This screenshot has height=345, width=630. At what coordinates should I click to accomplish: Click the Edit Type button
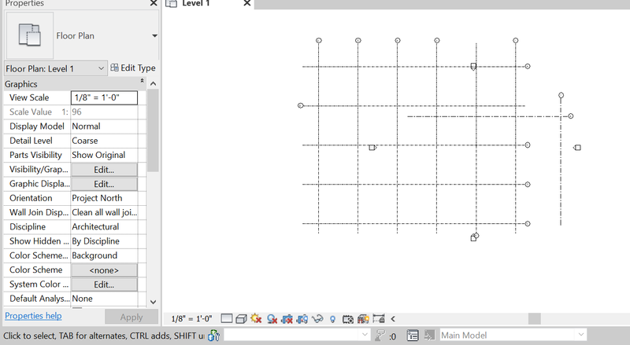pyautogui.click(x=132, y=68)
